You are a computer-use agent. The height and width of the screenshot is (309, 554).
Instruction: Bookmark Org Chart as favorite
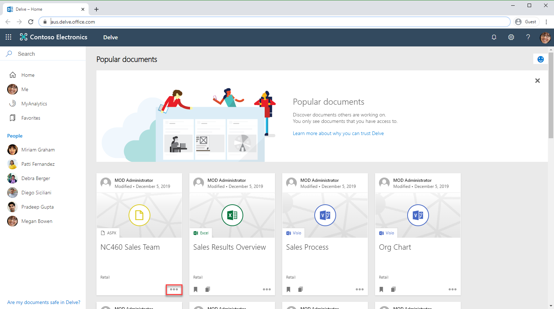click(x=381, y=289)
